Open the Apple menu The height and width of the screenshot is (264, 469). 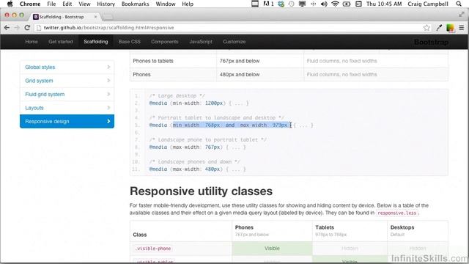tap(10, 4)
